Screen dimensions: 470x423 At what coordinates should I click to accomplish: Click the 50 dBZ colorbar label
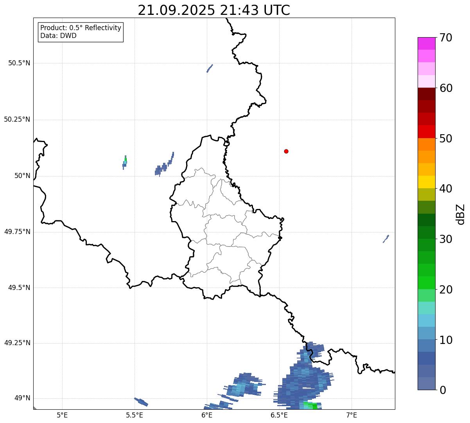pyautogui.click(x=446, y=139)
